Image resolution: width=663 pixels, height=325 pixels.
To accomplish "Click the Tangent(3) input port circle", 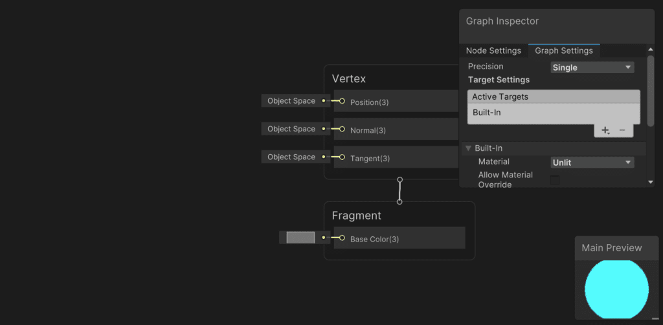I will 342,157.
